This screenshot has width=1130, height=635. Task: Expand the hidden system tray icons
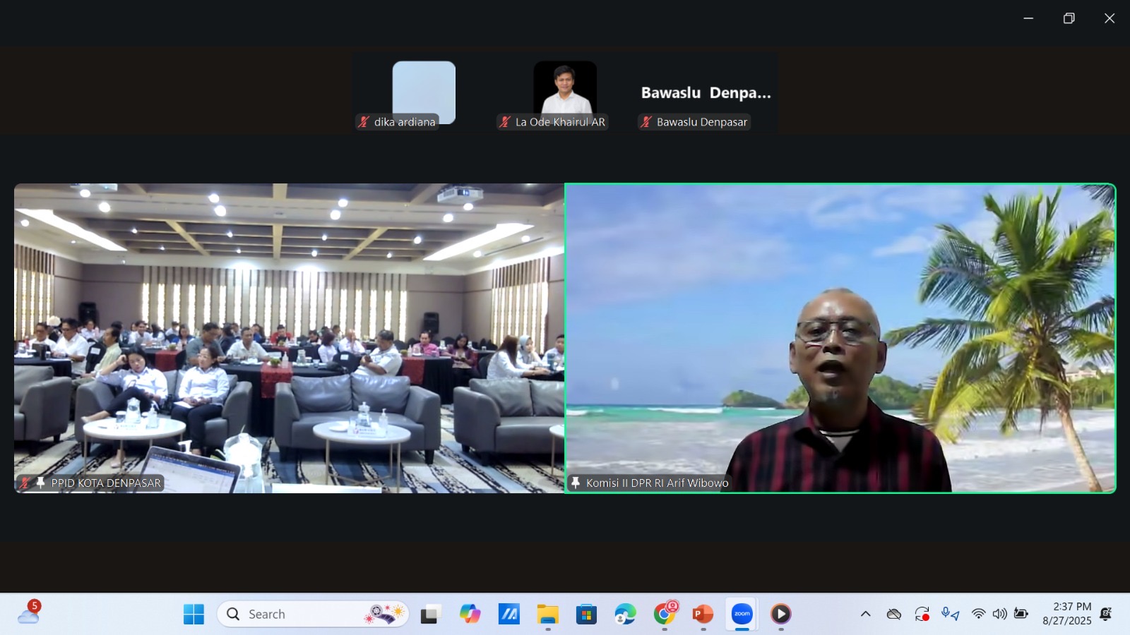[865, 614]
